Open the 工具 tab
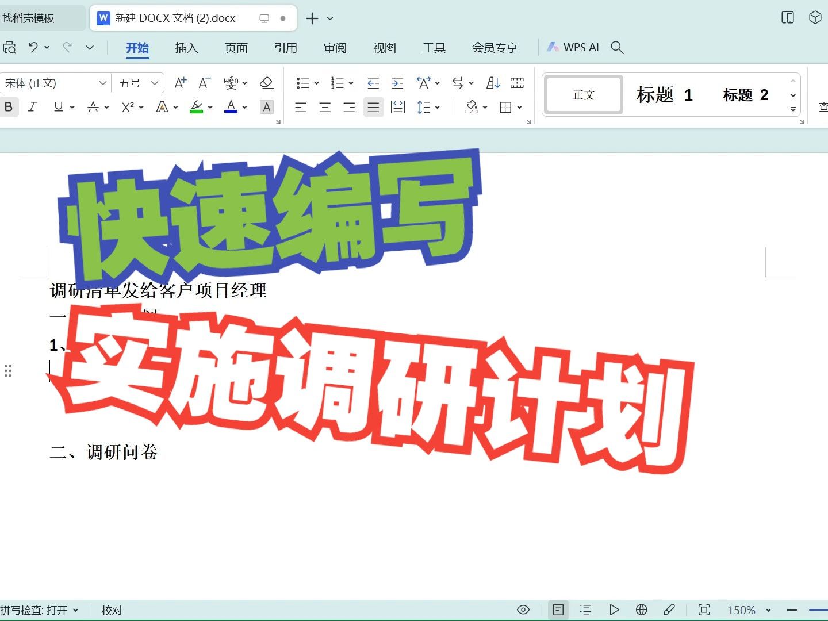Screen dimensions: 828x621 (x=434, y=48)
